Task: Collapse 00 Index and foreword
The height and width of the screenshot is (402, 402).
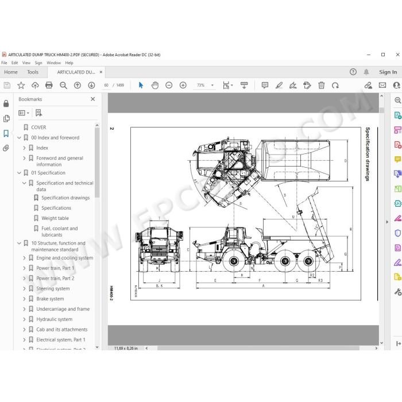Action: point(19,138)
